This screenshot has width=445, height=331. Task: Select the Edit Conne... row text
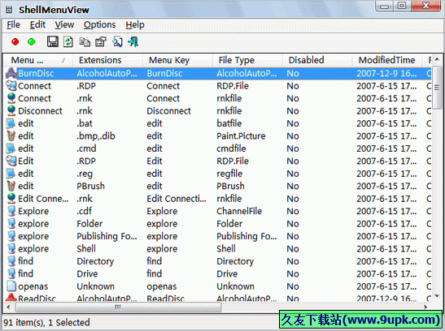(43, 199)
